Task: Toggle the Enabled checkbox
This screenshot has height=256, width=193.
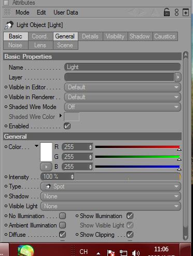Action: (x=67, y=126)
